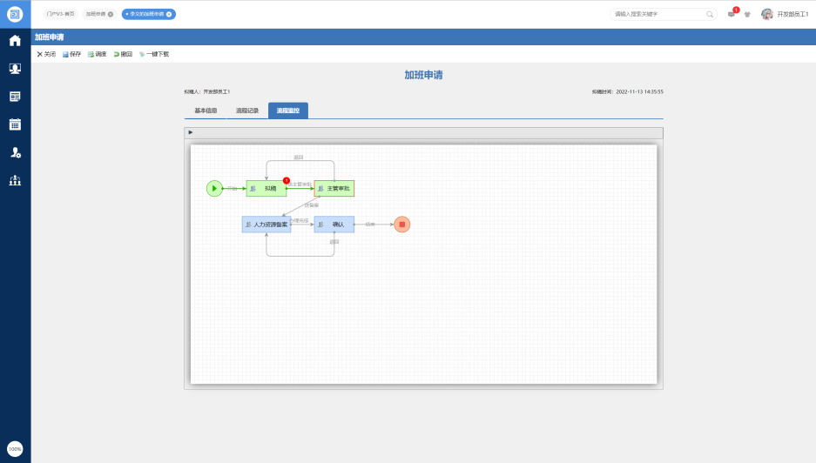Click the skin theme shirt icon

pos(747,15)
